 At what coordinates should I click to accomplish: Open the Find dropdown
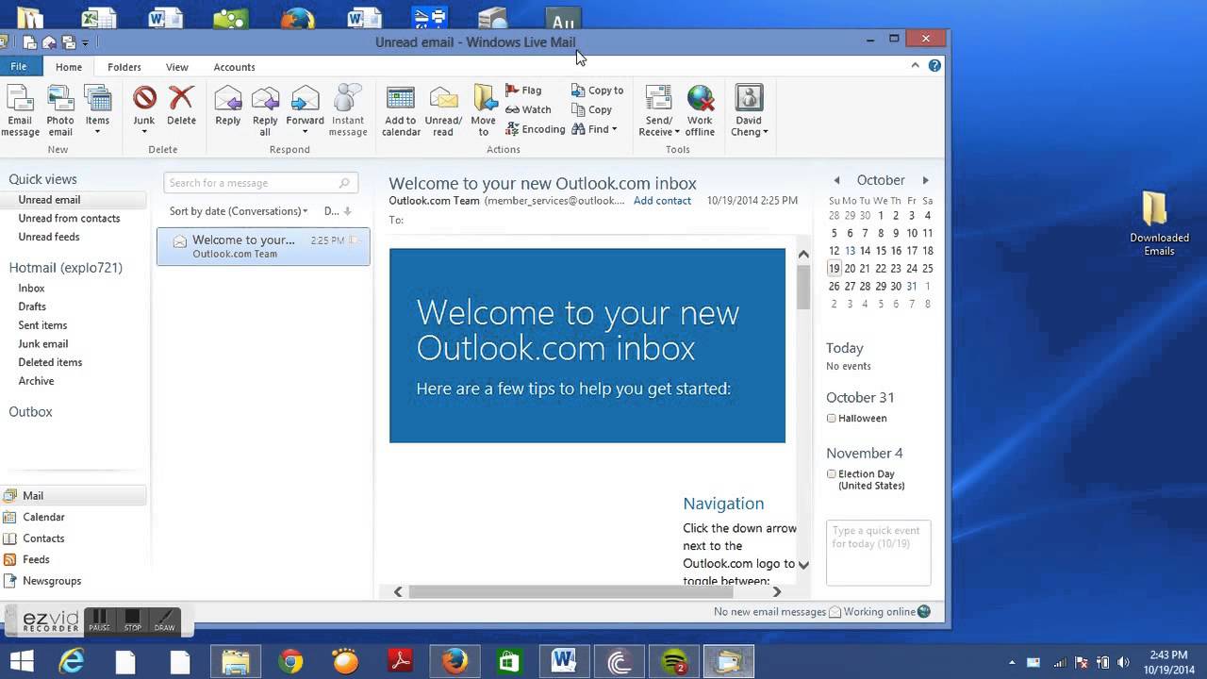point(594,129)
